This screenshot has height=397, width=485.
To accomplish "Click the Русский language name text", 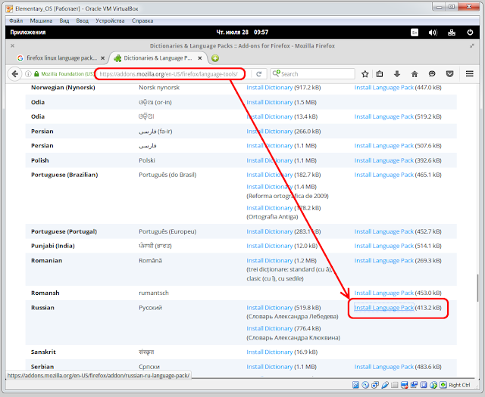I will click(150, 308).
